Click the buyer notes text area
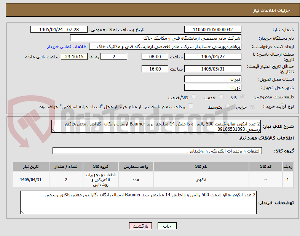Image resolution: width=300 pixels, height=236 pixels. [138, 202]
